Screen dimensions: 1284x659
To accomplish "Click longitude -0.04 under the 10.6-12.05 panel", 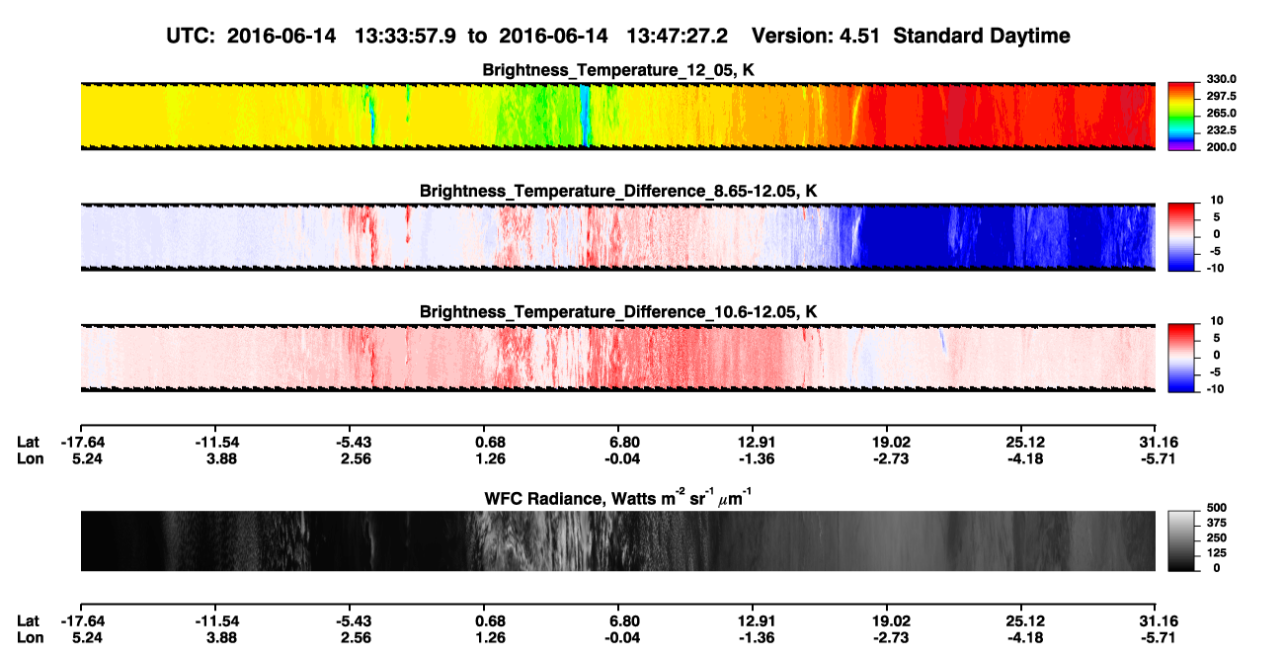I will click(622, 457).
